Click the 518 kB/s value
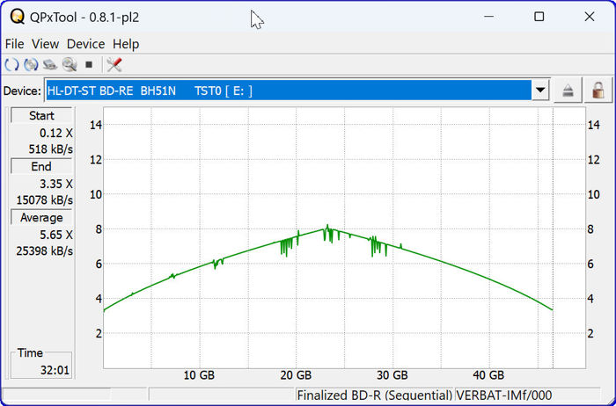This screenshot has height=406, width=616. click(x=51, y=149)
